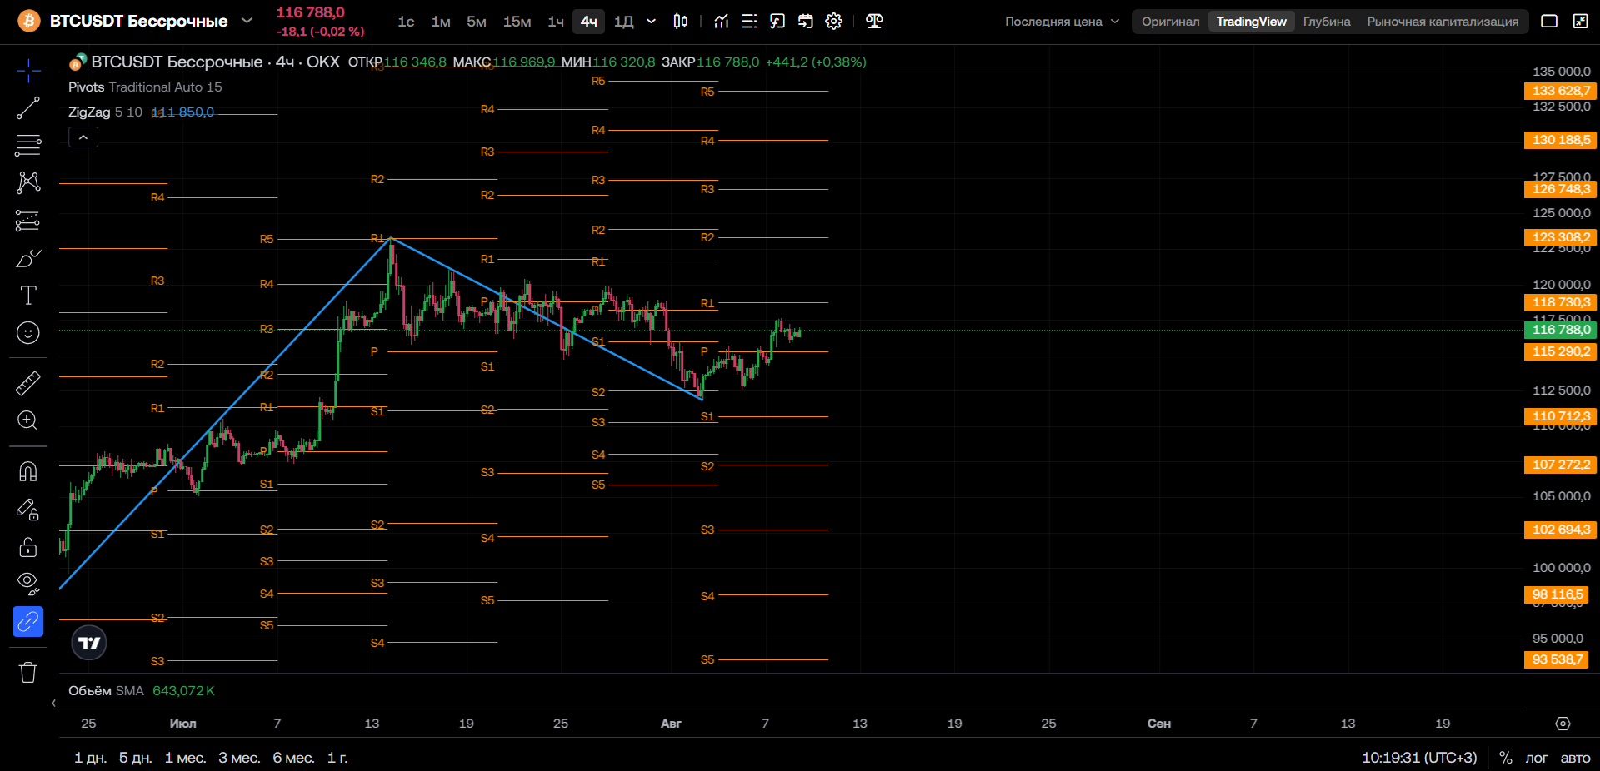The height and width of the screenshot is (771, 1600).
Task: Click the 133 628,7 pivot price label
Action: 1560,91
